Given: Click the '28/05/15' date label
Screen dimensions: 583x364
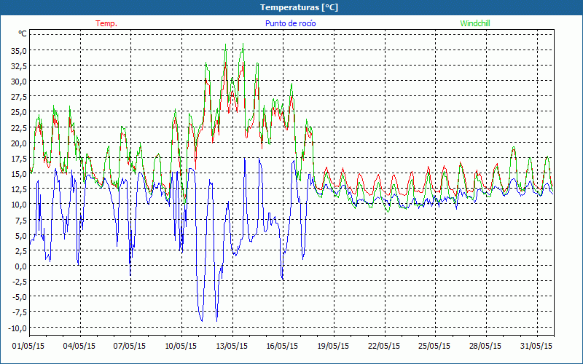Looking at the screenshot, I should (x=485, y=347).
